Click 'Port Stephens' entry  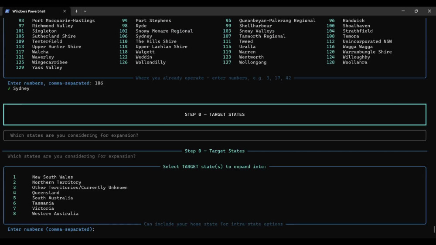[x=153, y=20]
